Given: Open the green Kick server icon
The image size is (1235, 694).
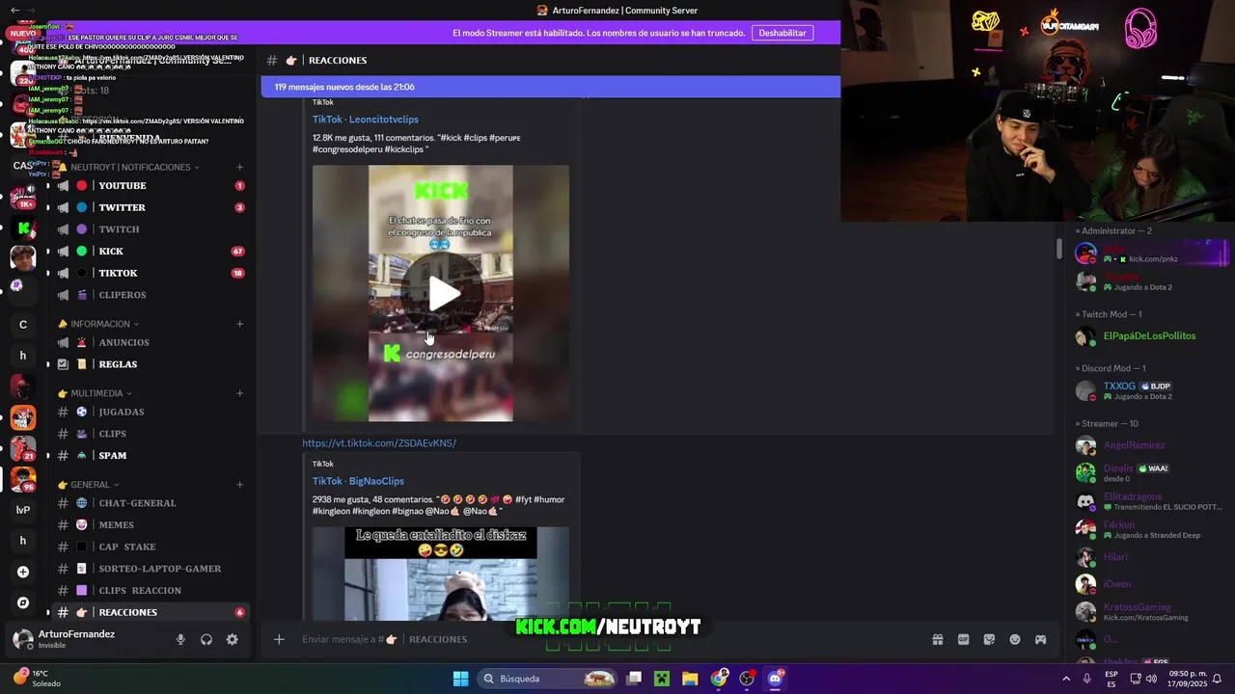Looking at the screenshot, I should 23,228.
